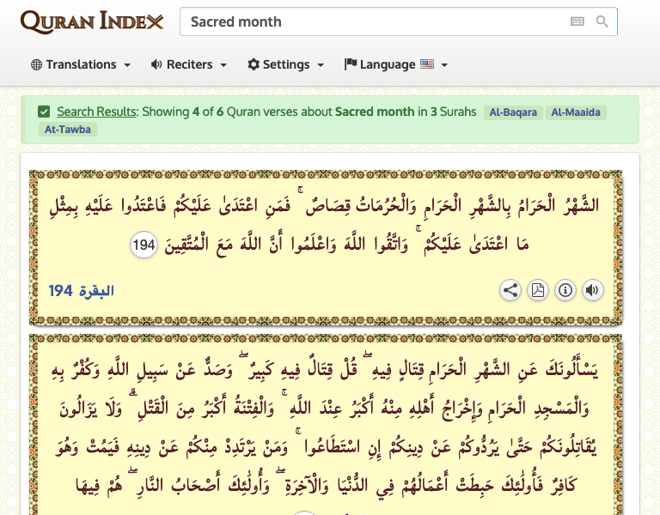The width and height of the screenshot is (660, 515).
Task: Filter results by At-Tawba surah tag
Action: tap(67, 129)
